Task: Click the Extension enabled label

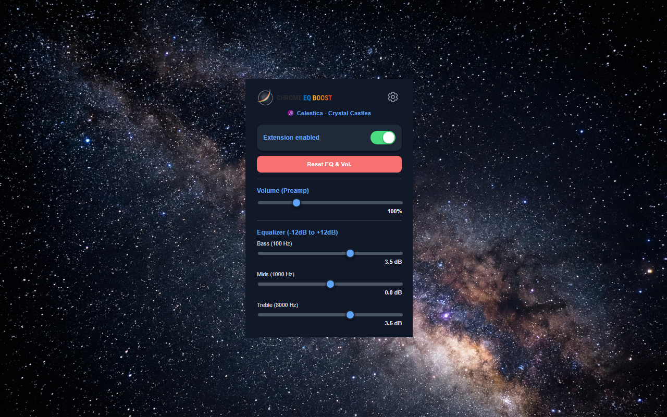Action: pos(291,138)
